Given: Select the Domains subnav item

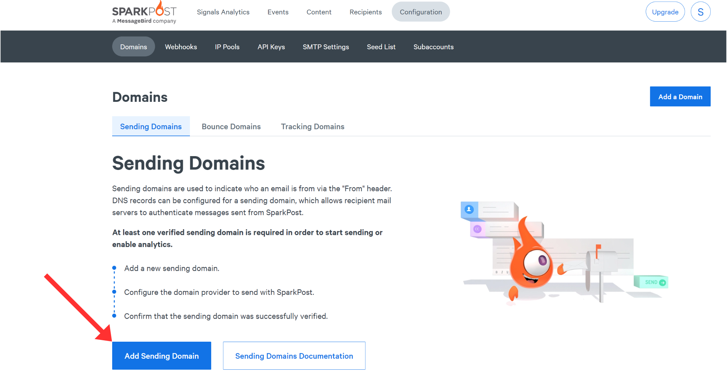Looking at the screenshot, I should click(133, 46).
